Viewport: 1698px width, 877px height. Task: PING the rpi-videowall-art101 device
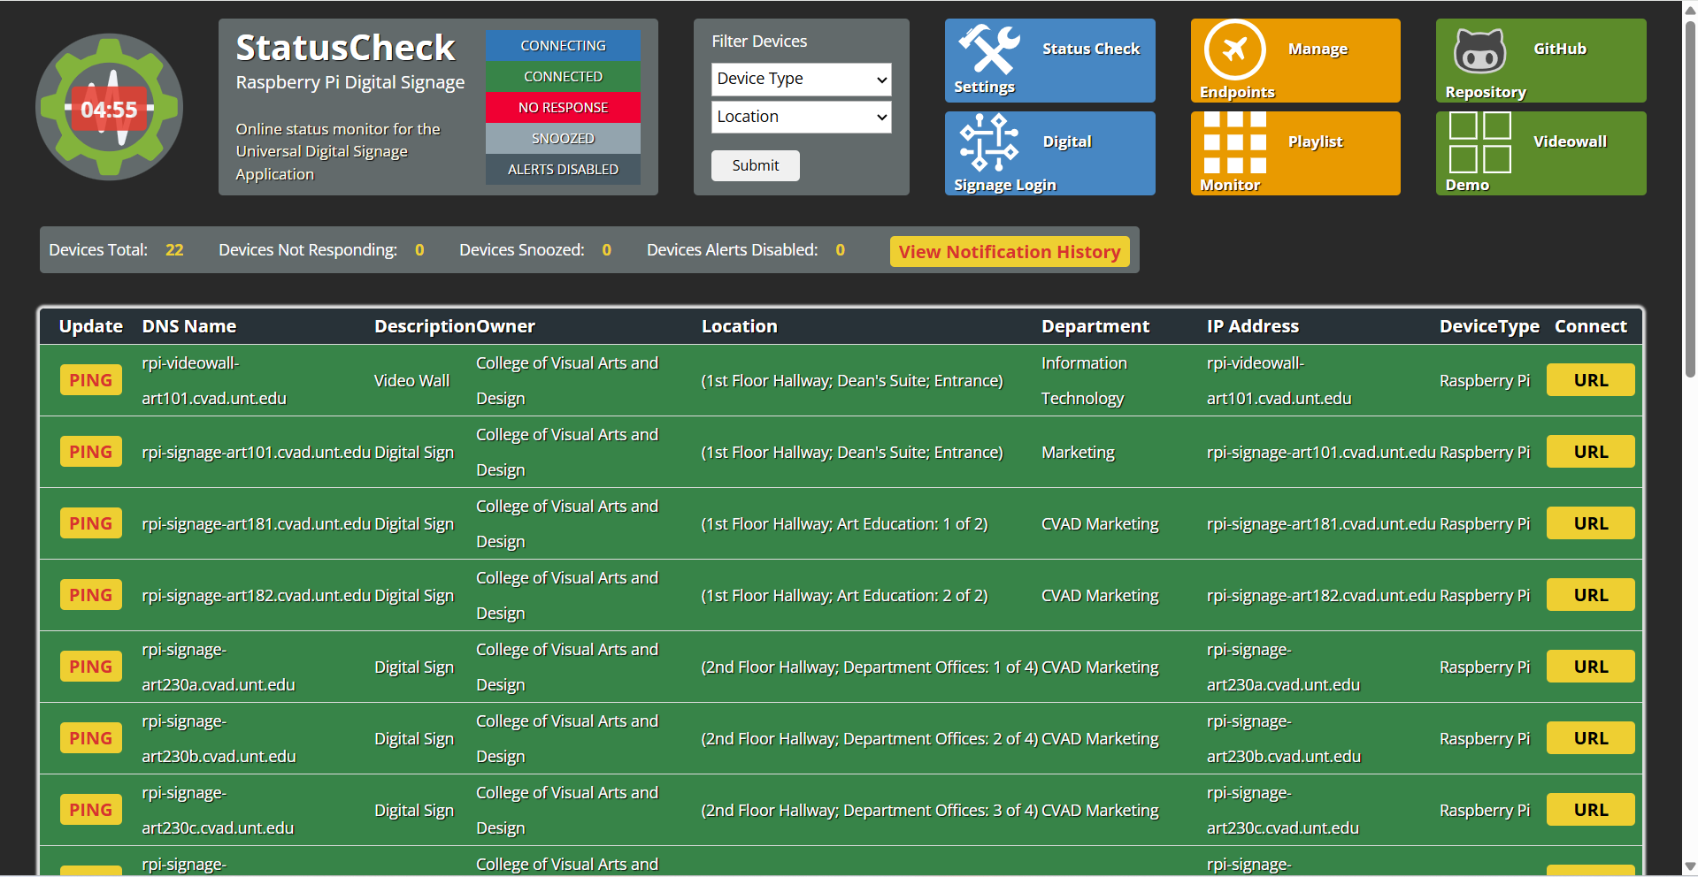pyautogui.click(x=90, y=379)
